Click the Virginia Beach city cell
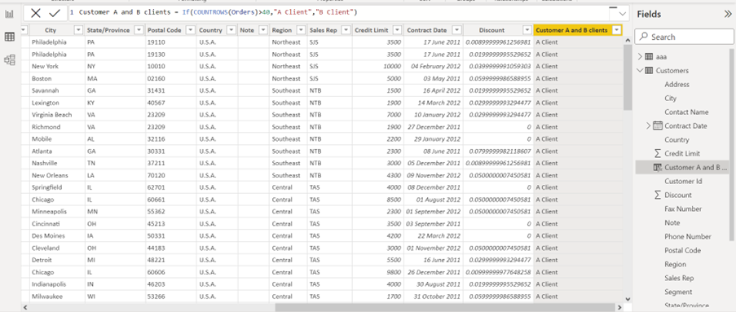This screenshot has width=736, height=312. [x=56, y=115]
